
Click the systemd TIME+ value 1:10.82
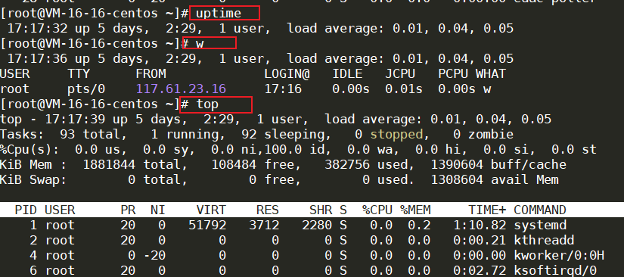480,226
